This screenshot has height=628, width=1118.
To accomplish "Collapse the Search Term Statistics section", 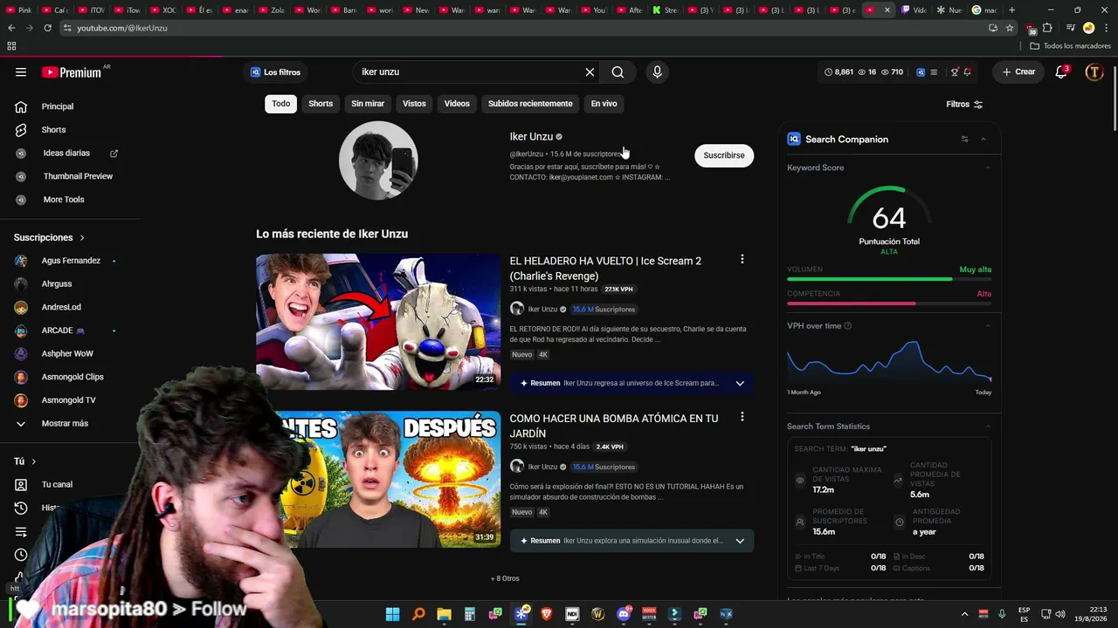I will coord(988,427).
